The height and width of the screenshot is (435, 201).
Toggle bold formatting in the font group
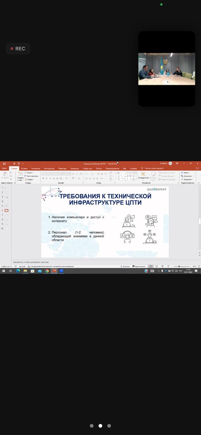pyautogui.click(x=43, y=178)
